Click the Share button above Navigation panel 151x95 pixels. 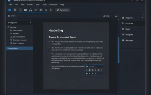pos(12,16)
